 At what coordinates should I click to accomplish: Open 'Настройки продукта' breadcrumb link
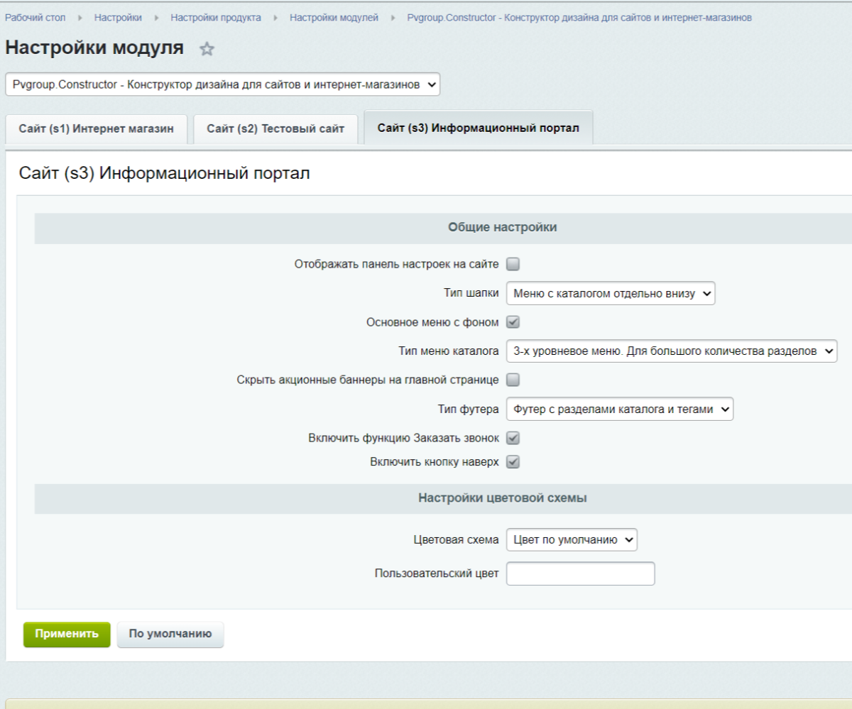click(216, 17)
